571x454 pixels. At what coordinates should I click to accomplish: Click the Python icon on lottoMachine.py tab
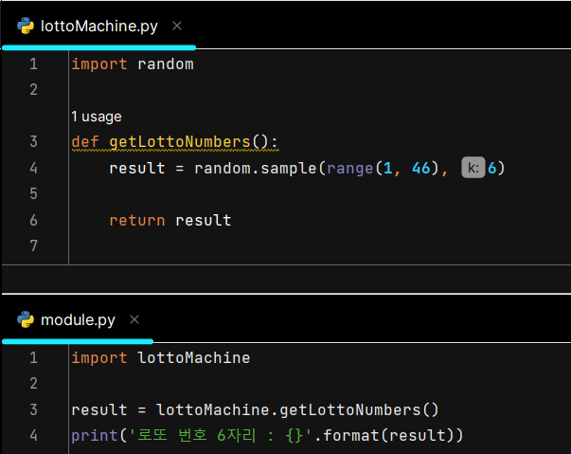tap(26, 26)
